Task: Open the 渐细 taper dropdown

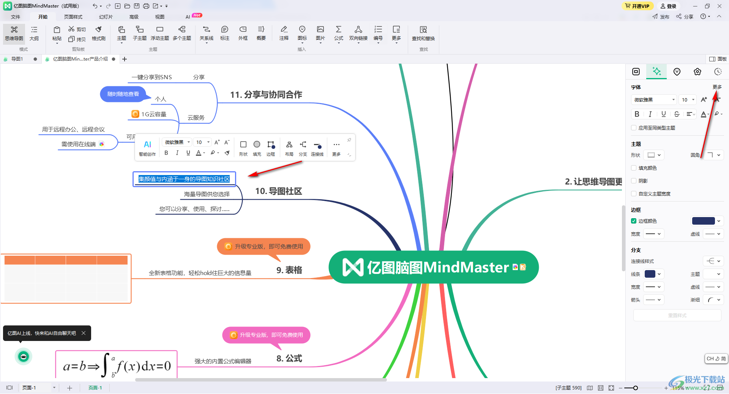Action: pyautogui.click(x=713, y=300)
